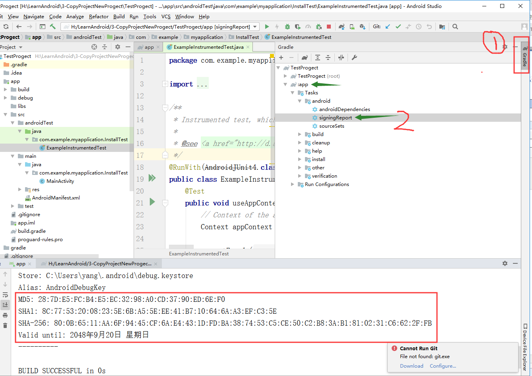Open the VCS menu
This screenshot has height=376, width=532.
point(166,16)
